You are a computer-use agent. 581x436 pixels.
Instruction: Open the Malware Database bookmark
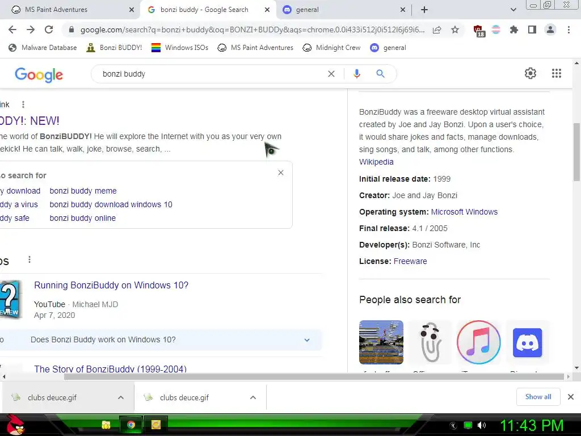point(43,48)
